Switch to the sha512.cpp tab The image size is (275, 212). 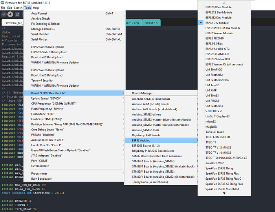[133, 23]
